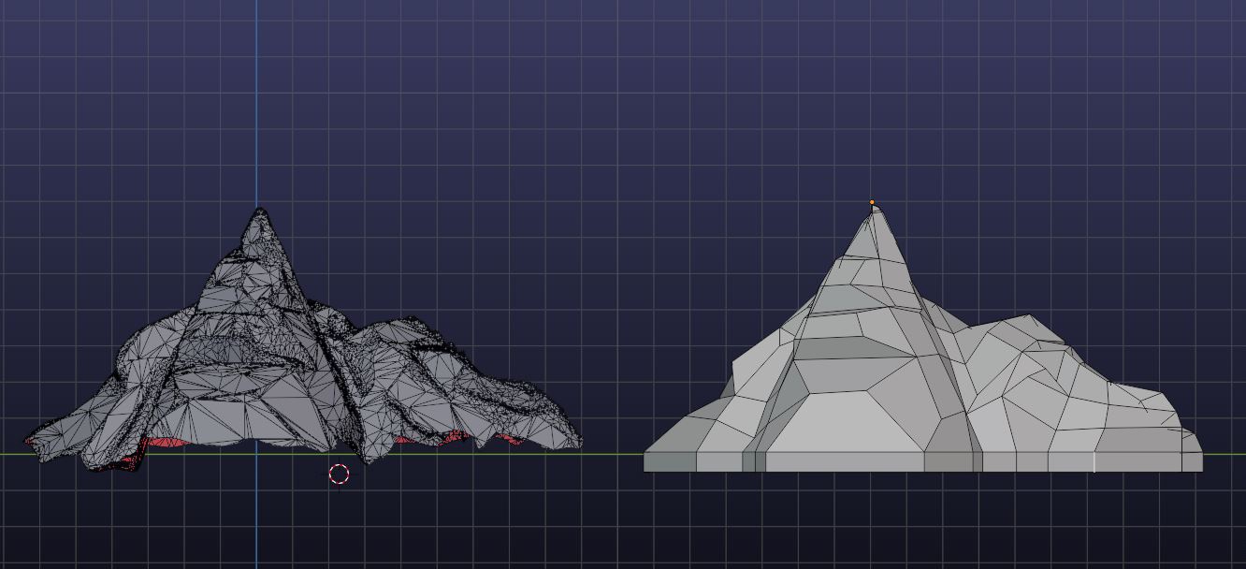Click the 3D cursor crosshair circle

[x=340, y=474]
